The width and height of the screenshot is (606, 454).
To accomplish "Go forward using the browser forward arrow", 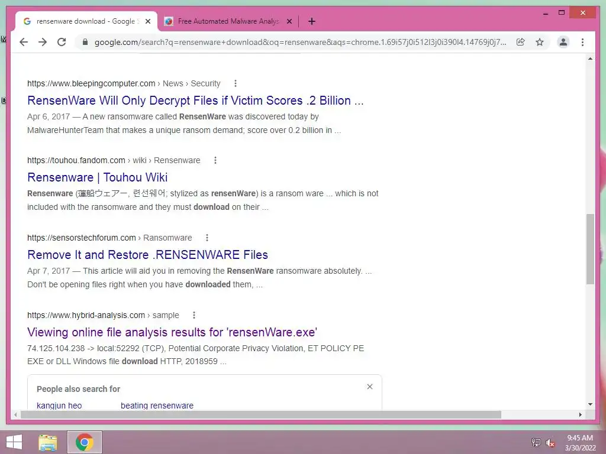I will [43, 42].
